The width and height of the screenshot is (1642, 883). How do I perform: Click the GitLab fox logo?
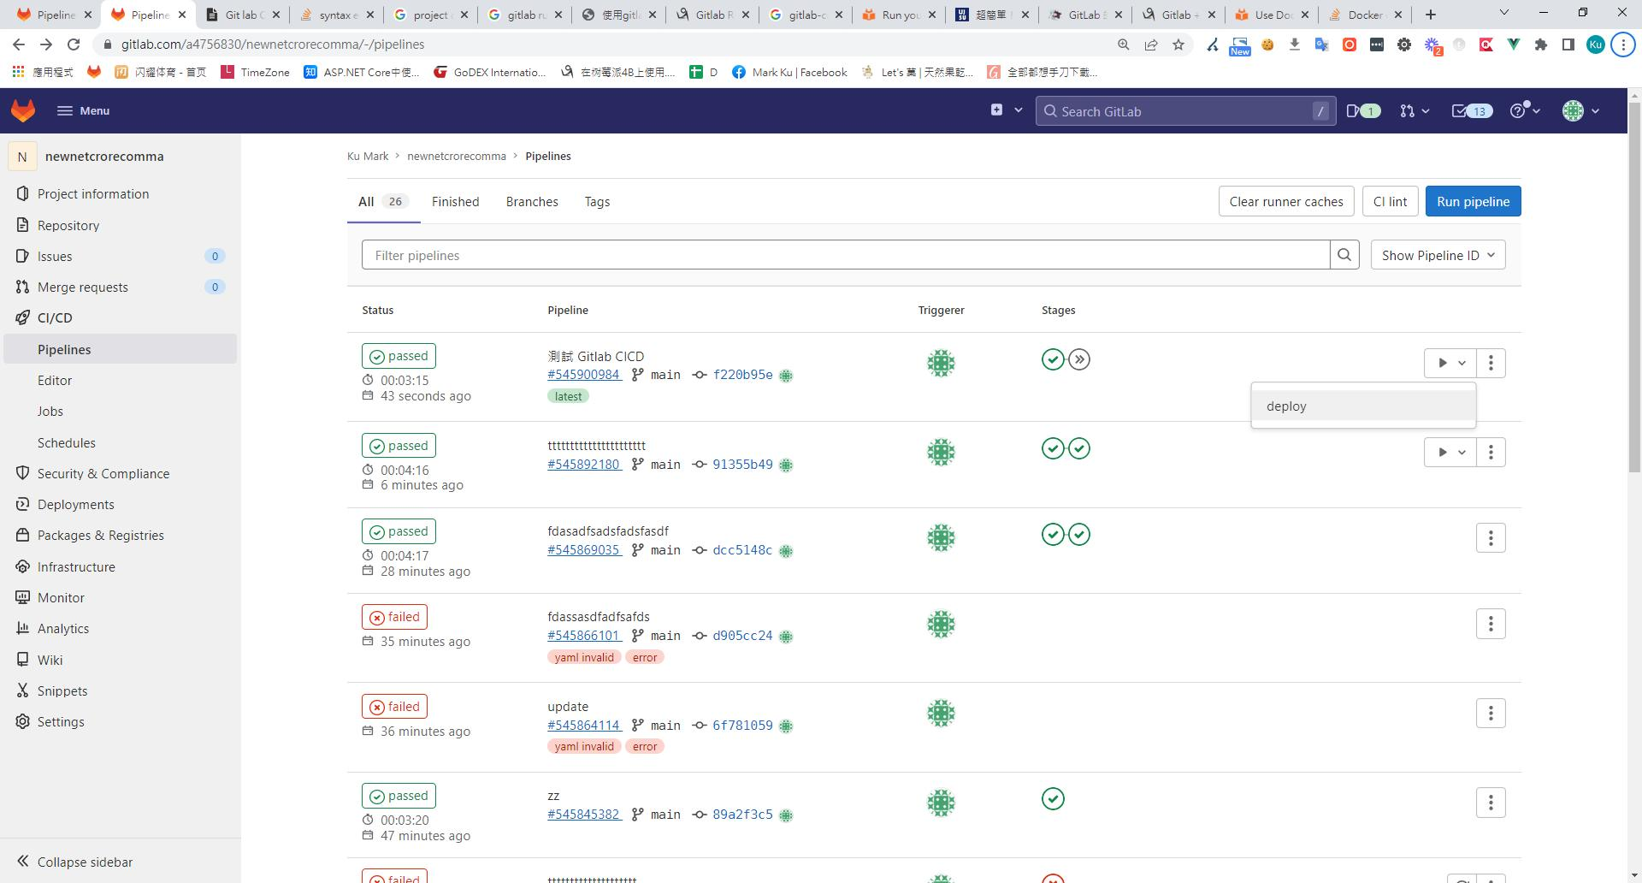[x=23, y=110]
